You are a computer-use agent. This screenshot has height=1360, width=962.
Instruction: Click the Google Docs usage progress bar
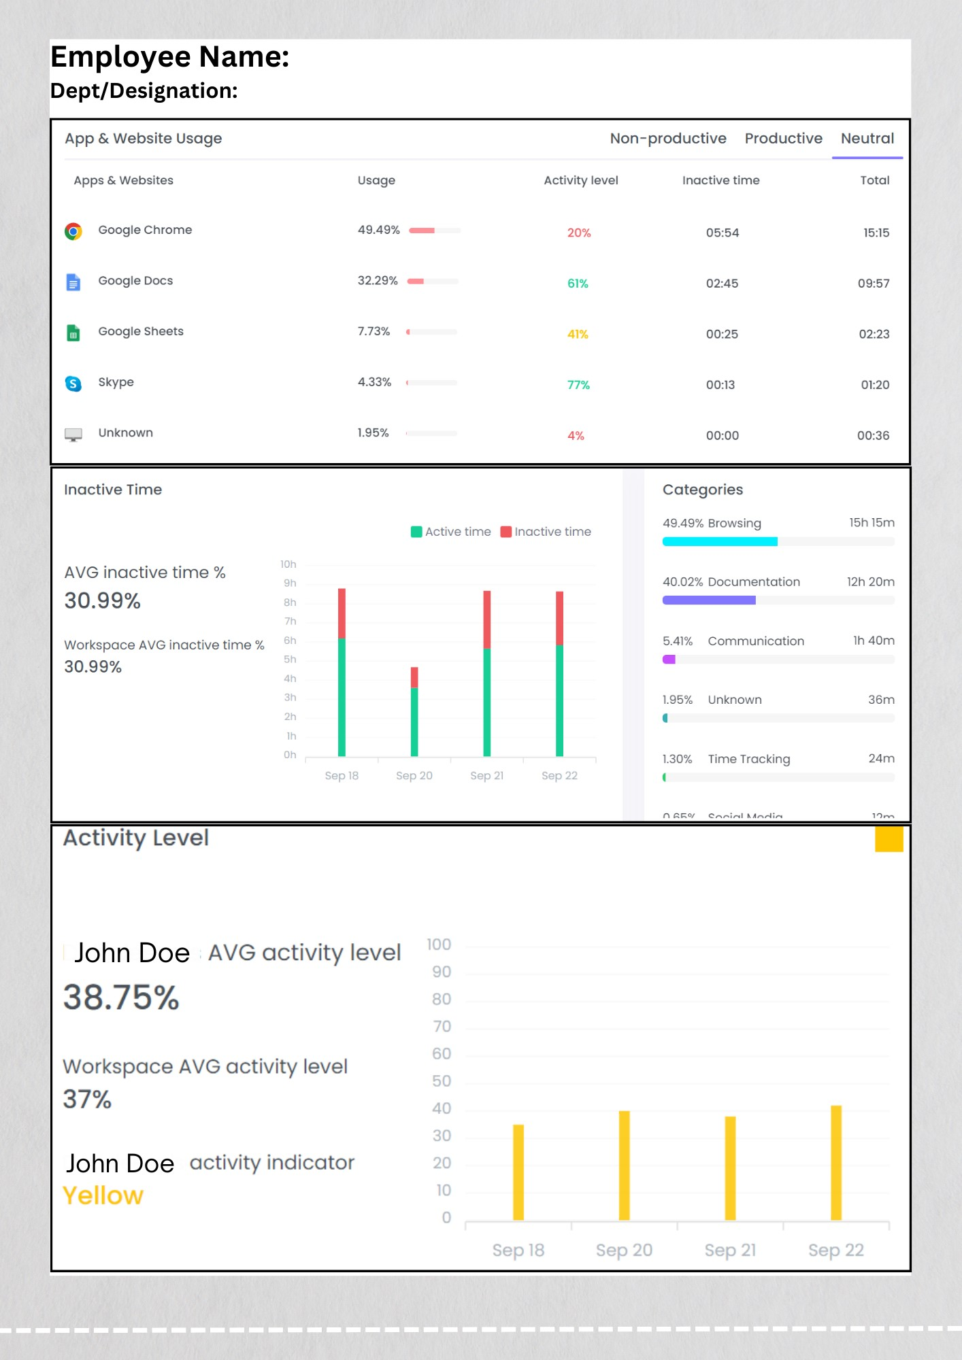433,281
